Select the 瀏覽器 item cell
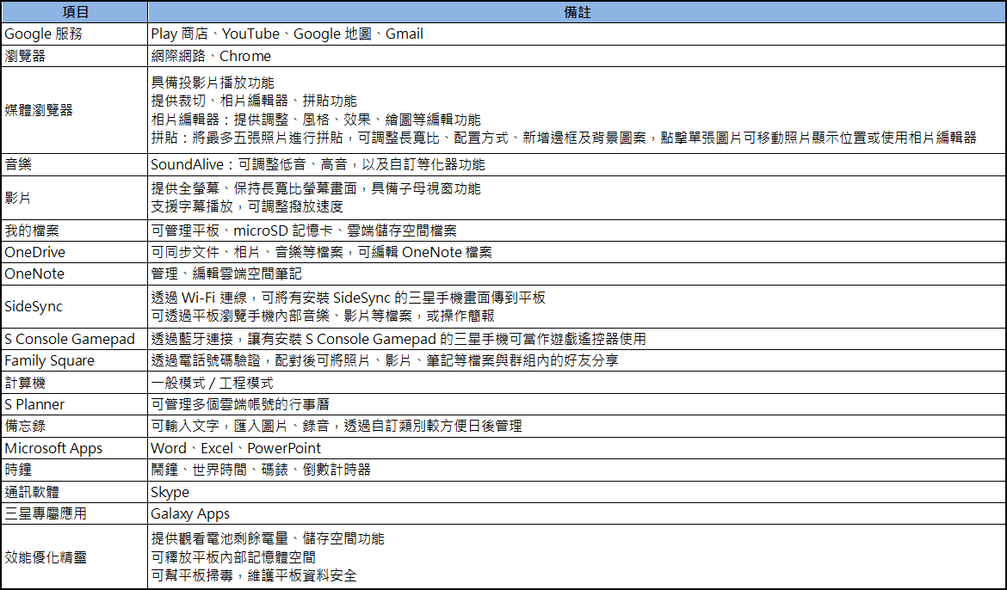 click(75, 56)
